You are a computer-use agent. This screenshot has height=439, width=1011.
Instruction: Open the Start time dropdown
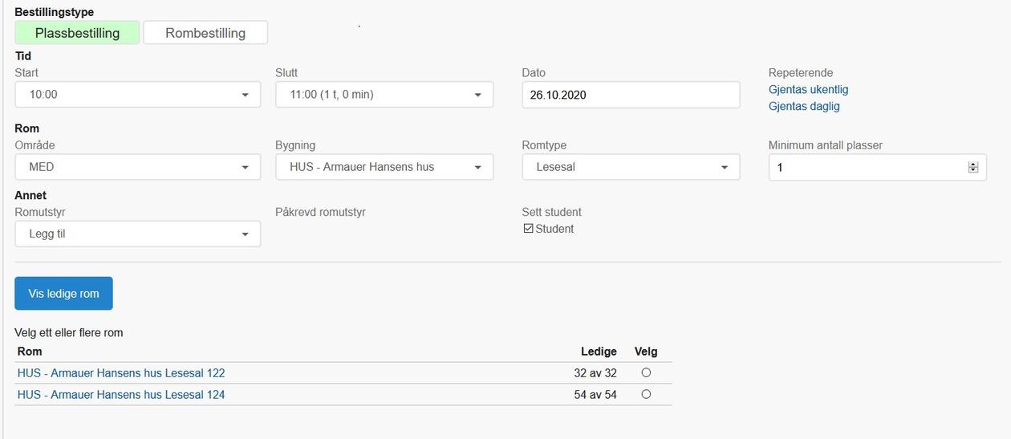pos(137,95)
